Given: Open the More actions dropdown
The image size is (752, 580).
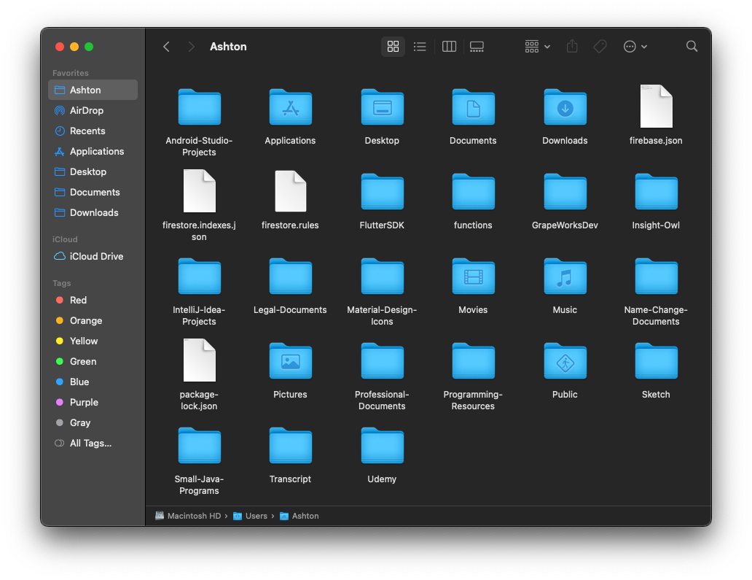Looking at the screenshot, I should point(634,46).
